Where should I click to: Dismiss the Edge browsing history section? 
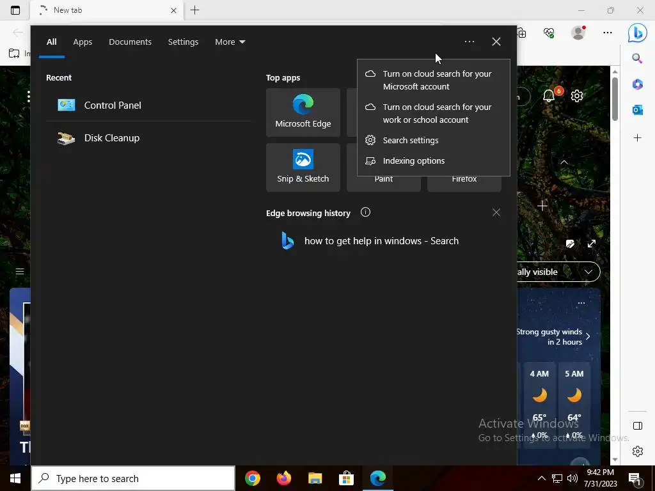(x=496, y=212)
